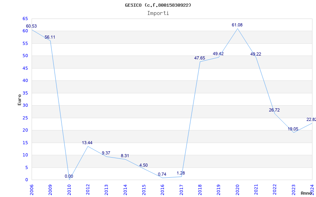Viewport: 316px width, 197px height.
Task: Click x-axis year 2009
Action: point(51,190)
